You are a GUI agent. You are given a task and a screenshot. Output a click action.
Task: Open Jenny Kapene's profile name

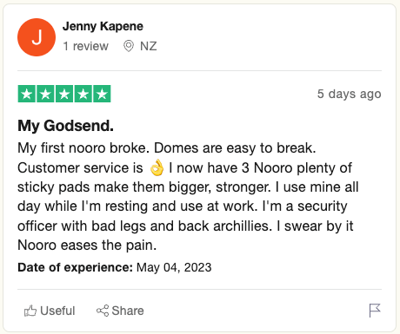click(x=103, y=27)
